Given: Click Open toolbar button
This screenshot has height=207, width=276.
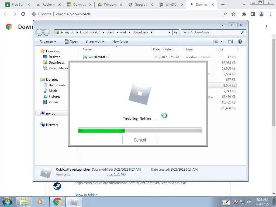Looking at the screenshot, I should [71, 42].
